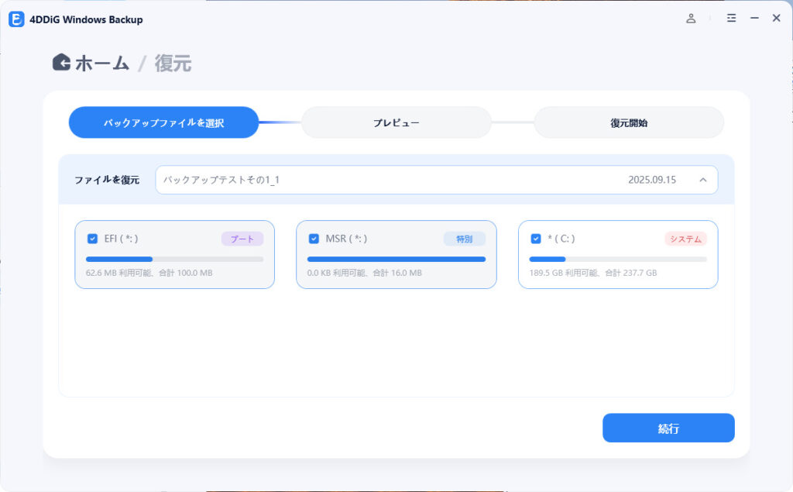Image resolution: width=793 pixels, height=492 pixels.
Task: Click the 特別 tag on MSR card
Action: pyautogui.click(x=465, y=239)
